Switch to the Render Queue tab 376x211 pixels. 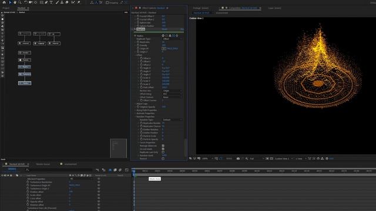(43, 164)
